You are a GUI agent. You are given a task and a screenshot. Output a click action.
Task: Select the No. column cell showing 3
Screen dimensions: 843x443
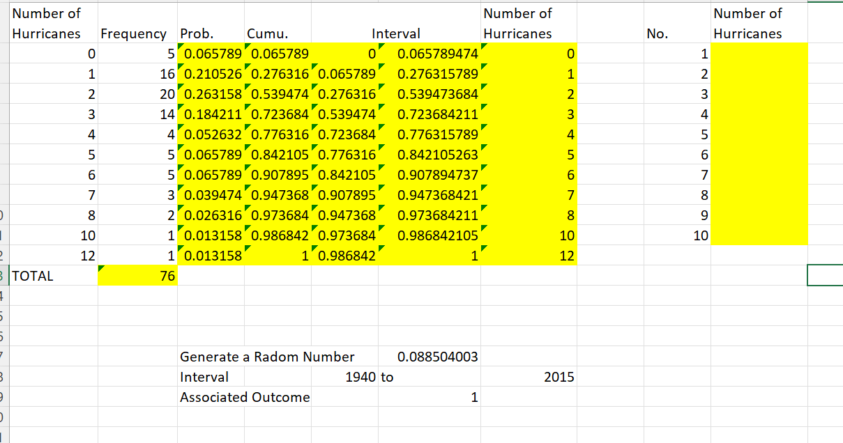tap(677, 94)
